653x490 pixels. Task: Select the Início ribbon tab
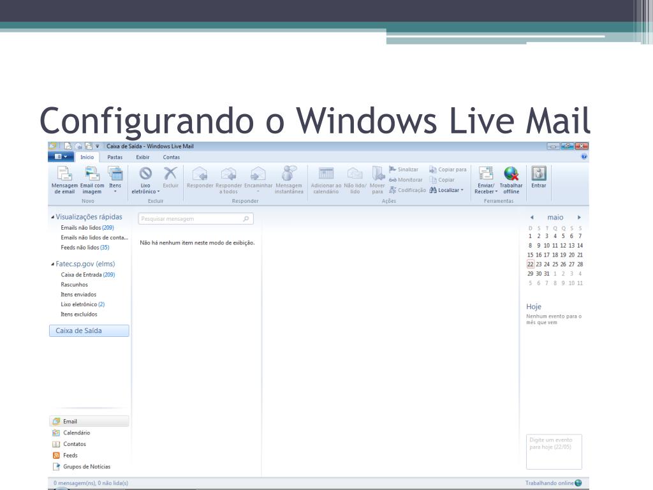click(x=87, y=157)
